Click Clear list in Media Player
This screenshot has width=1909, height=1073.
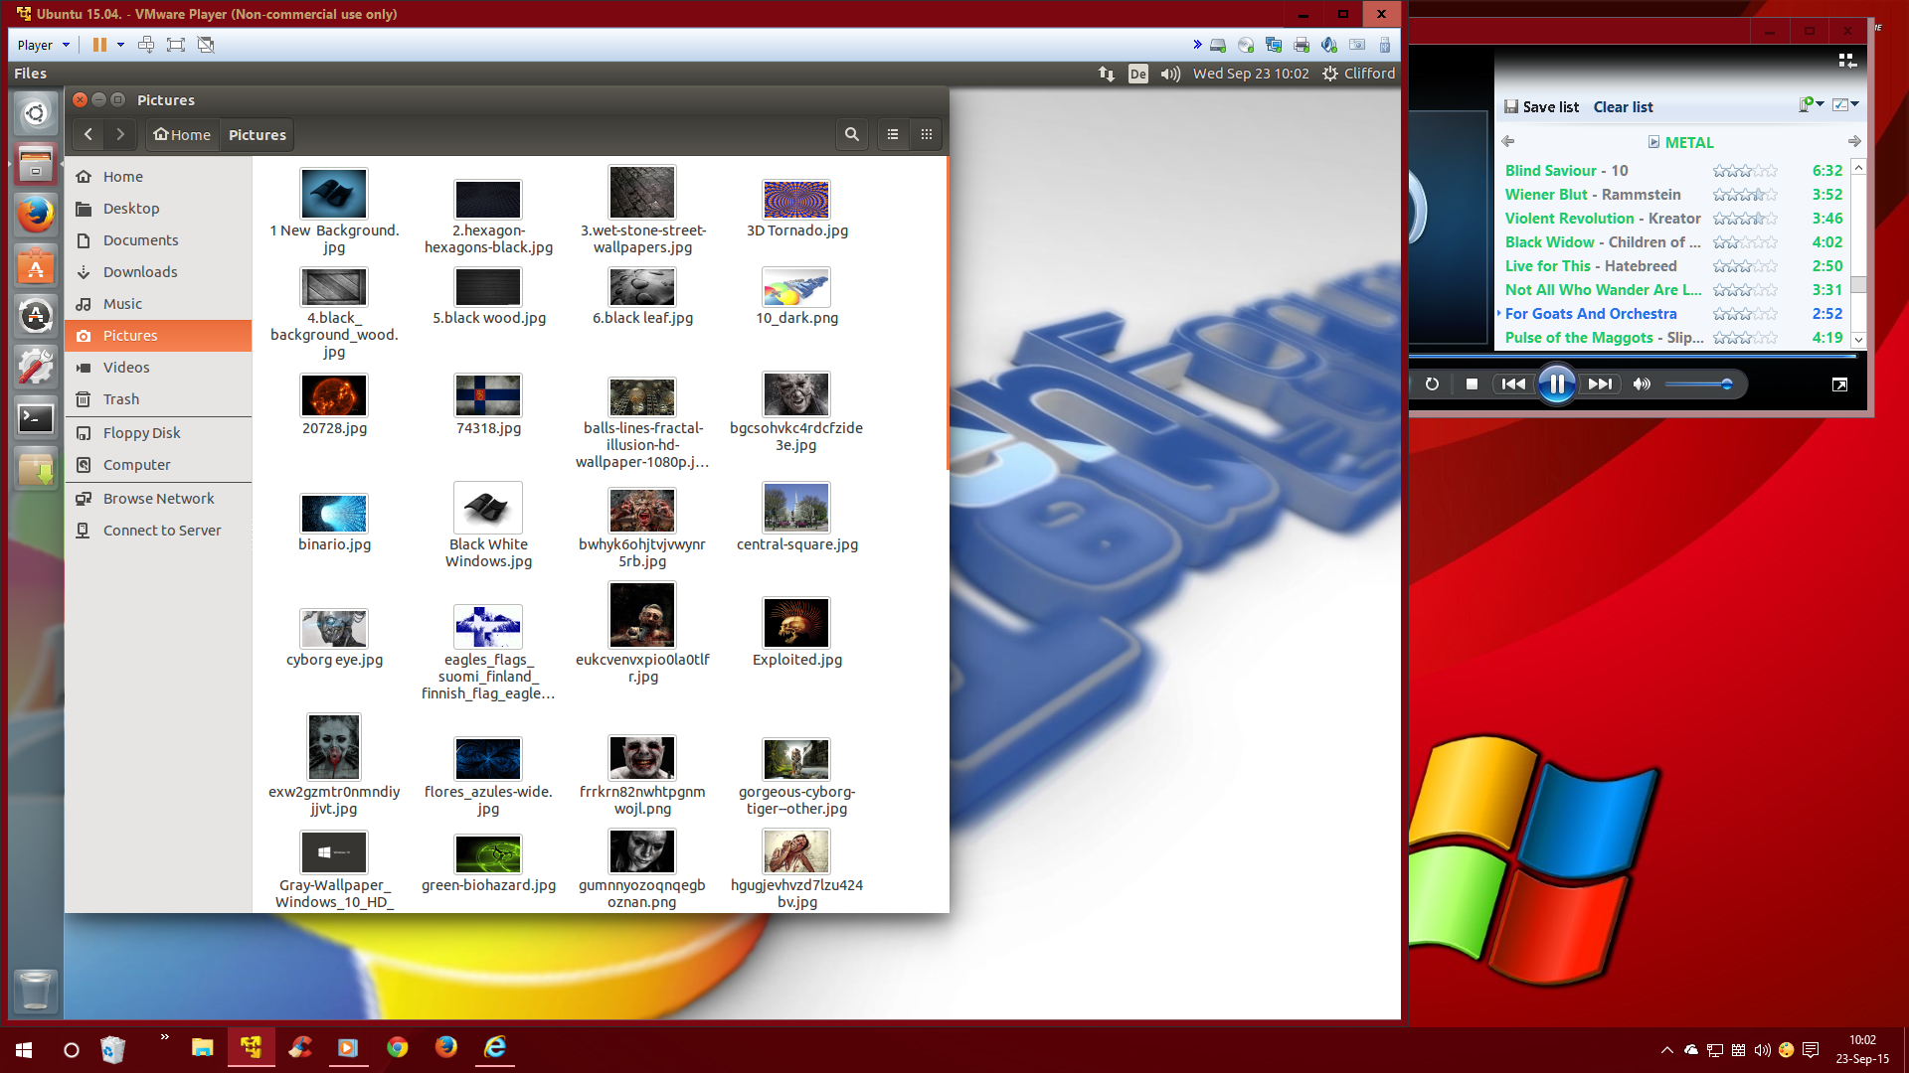(x=1623, y=106)
